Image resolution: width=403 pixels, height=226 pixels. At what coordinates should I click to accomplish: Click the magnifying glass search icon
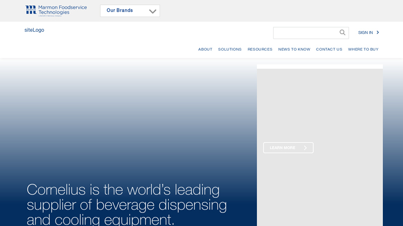[x=343, y=33]
